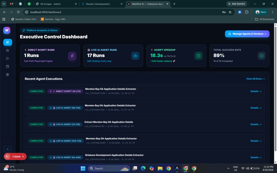The height and width of the screenshot is (173, 277).
Task: Open the View All Runs link
Action: (x=255, y=79)
